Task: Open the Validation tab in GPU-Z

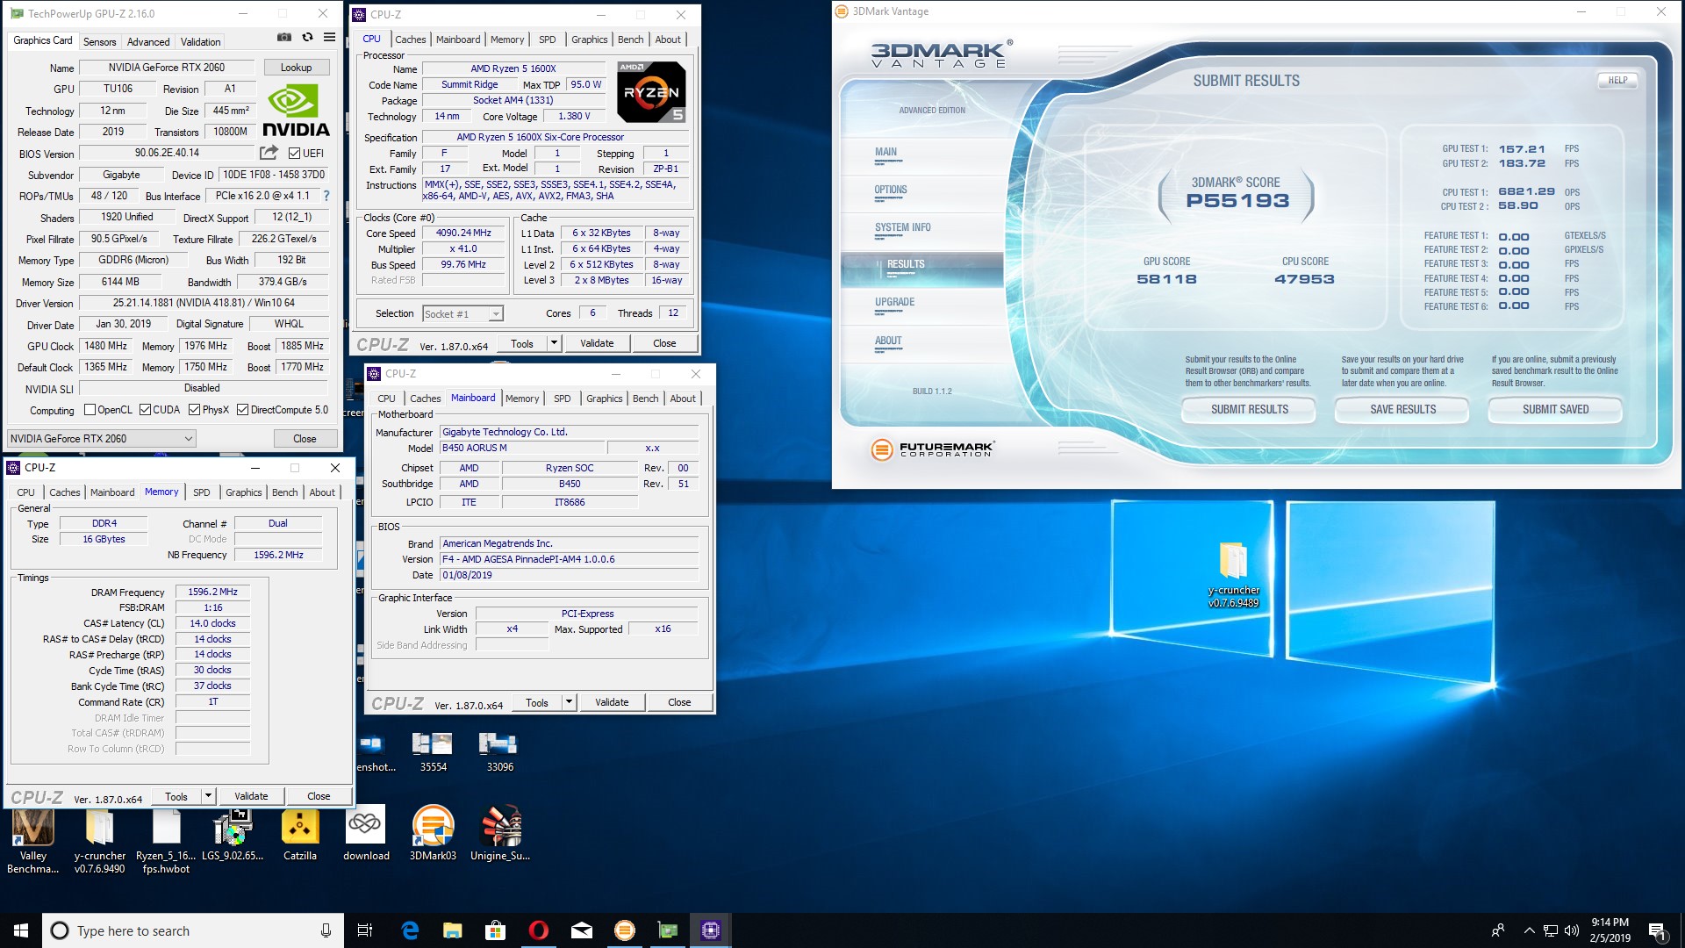Action: 200,41
